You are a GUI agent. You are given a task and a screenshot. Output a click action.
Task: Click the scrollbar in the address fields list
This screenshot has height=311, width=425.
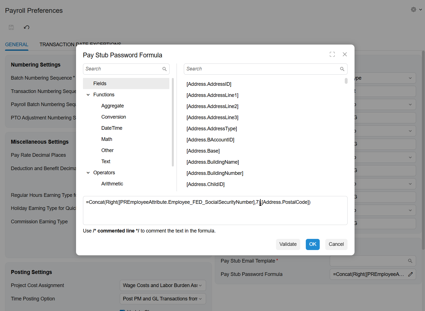(346, 81)
